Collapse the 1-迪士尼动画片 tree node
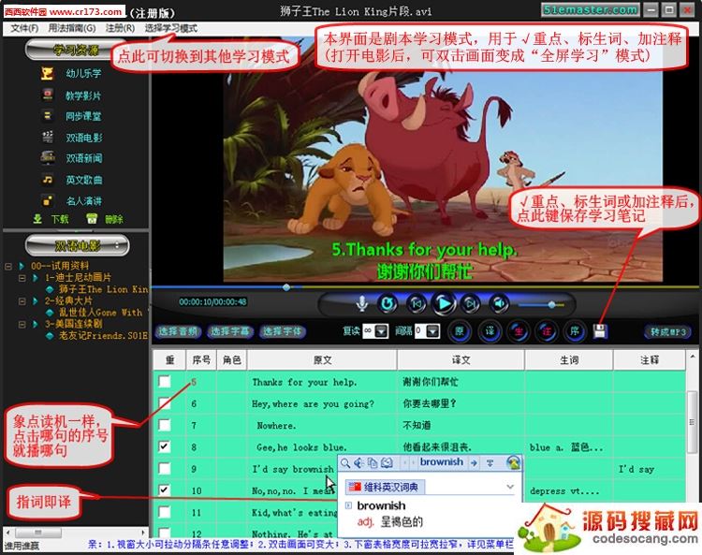The width and height of the screenshot is (702, 555). [x=22, y=279]
